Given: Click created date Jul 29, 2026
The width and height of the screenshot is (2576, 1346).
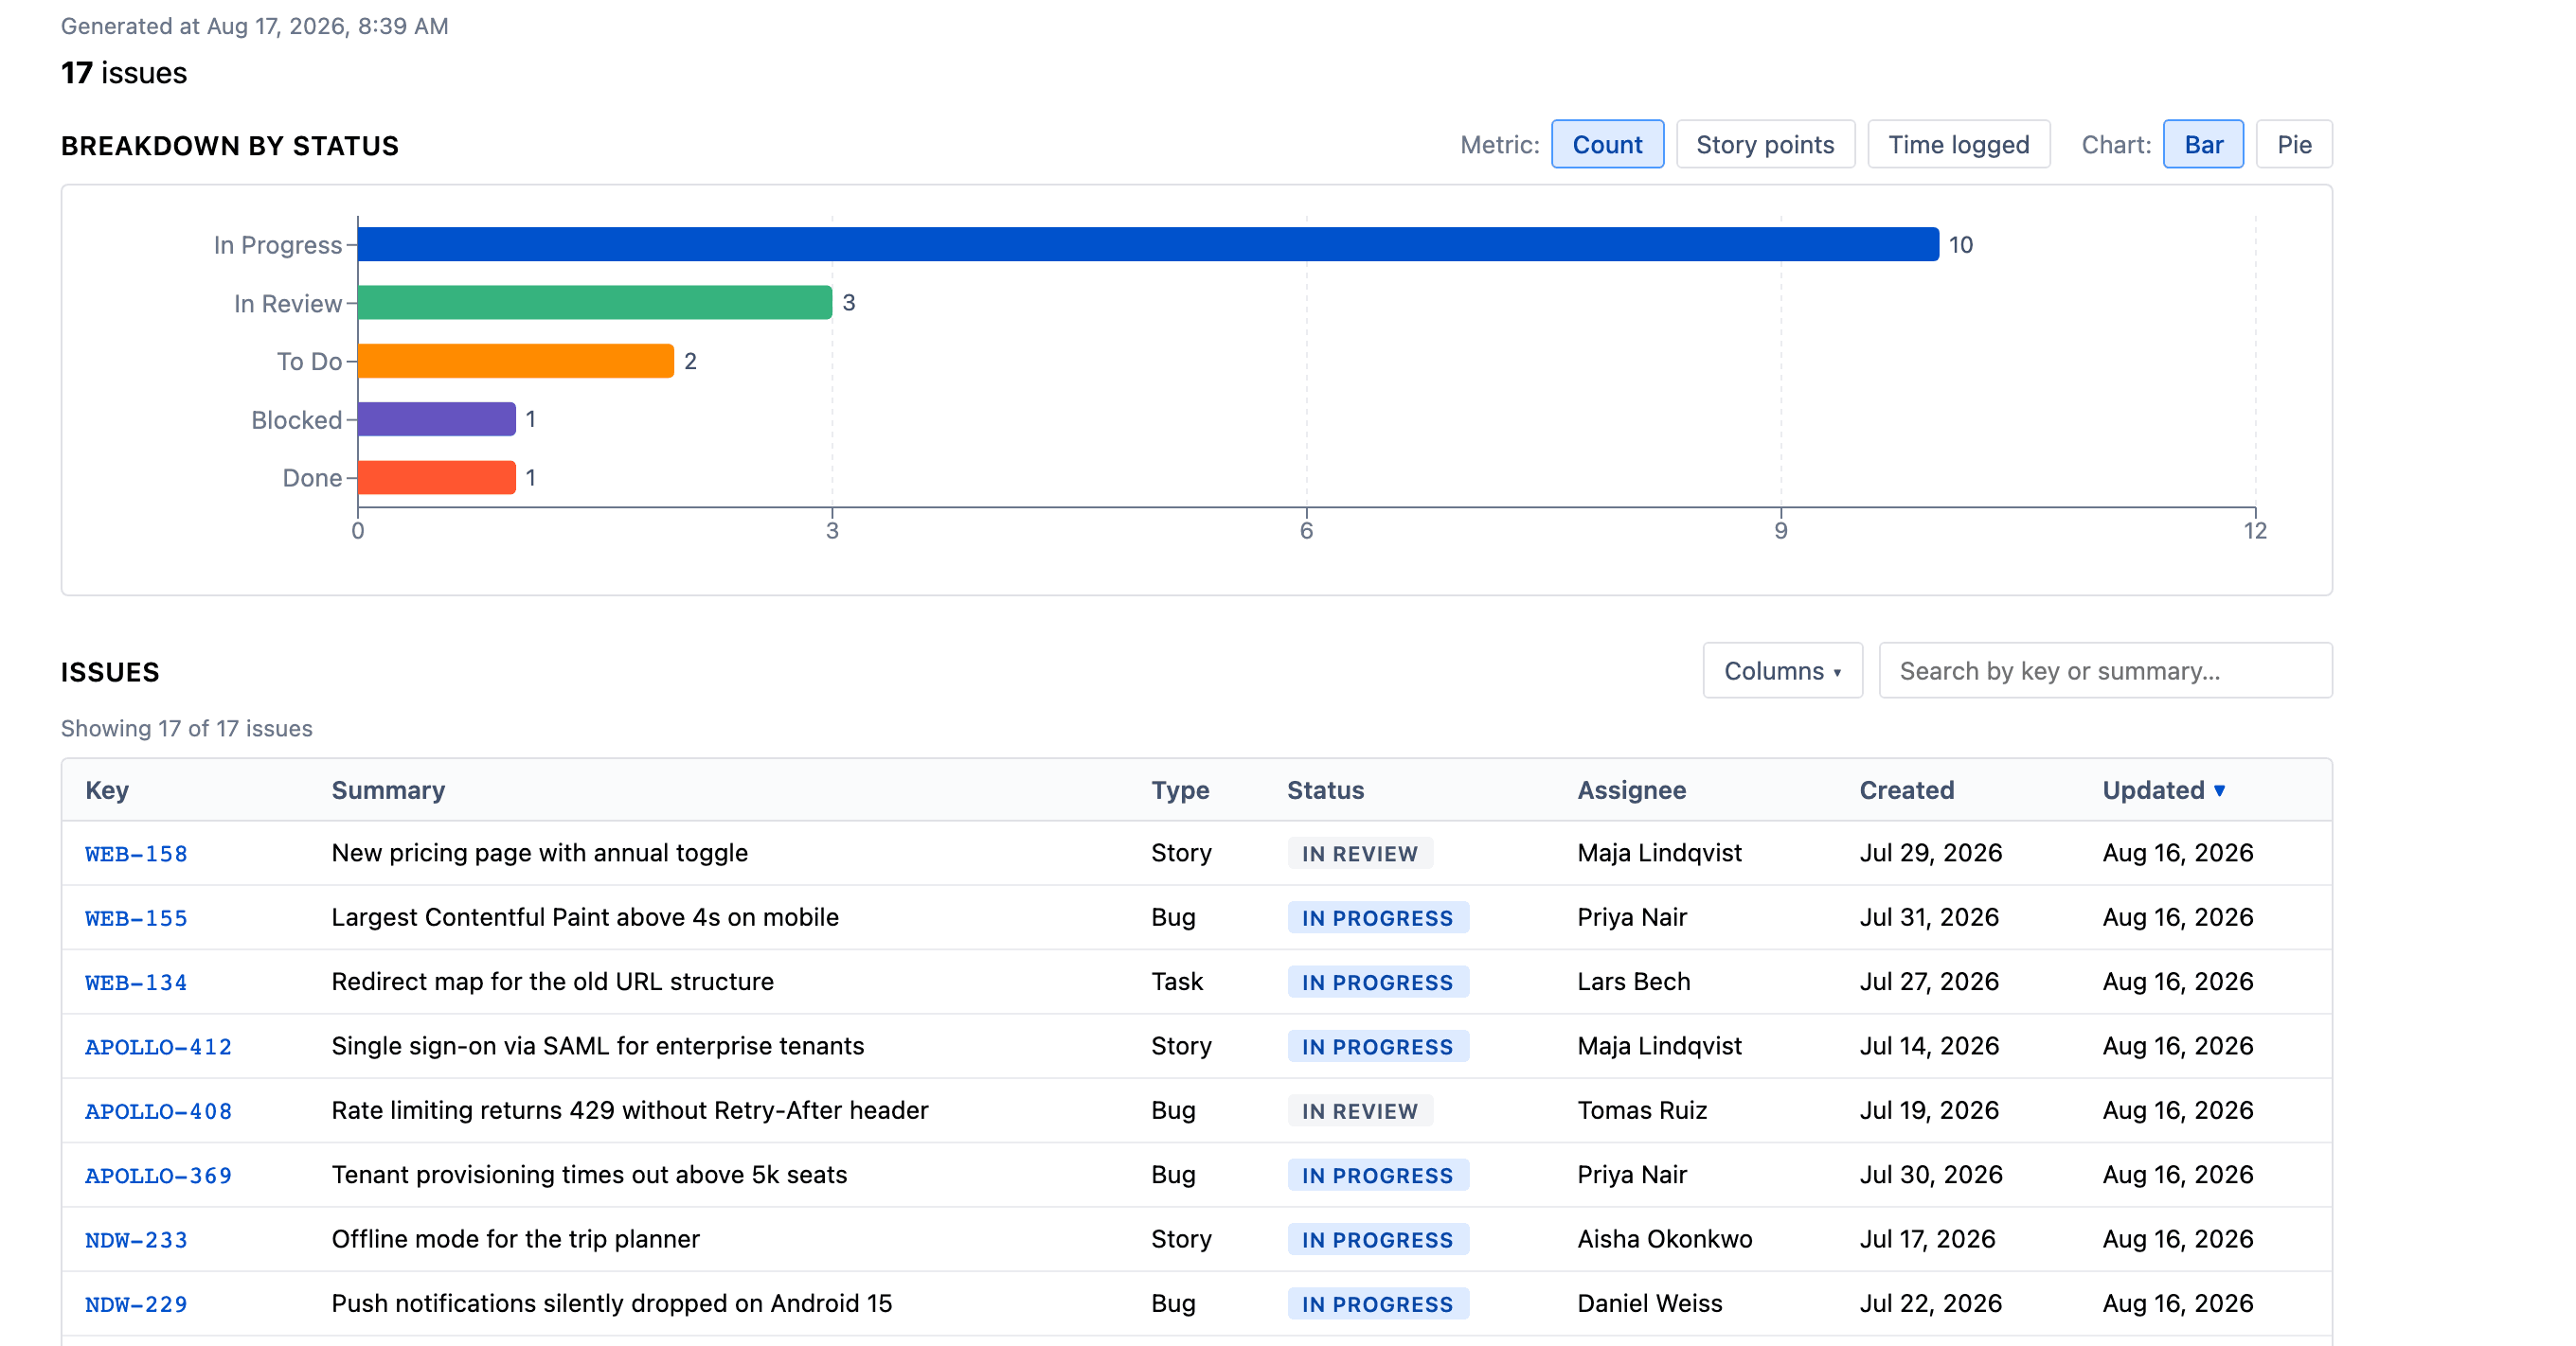Looking at the screenshot, I should click(1931, 852).
